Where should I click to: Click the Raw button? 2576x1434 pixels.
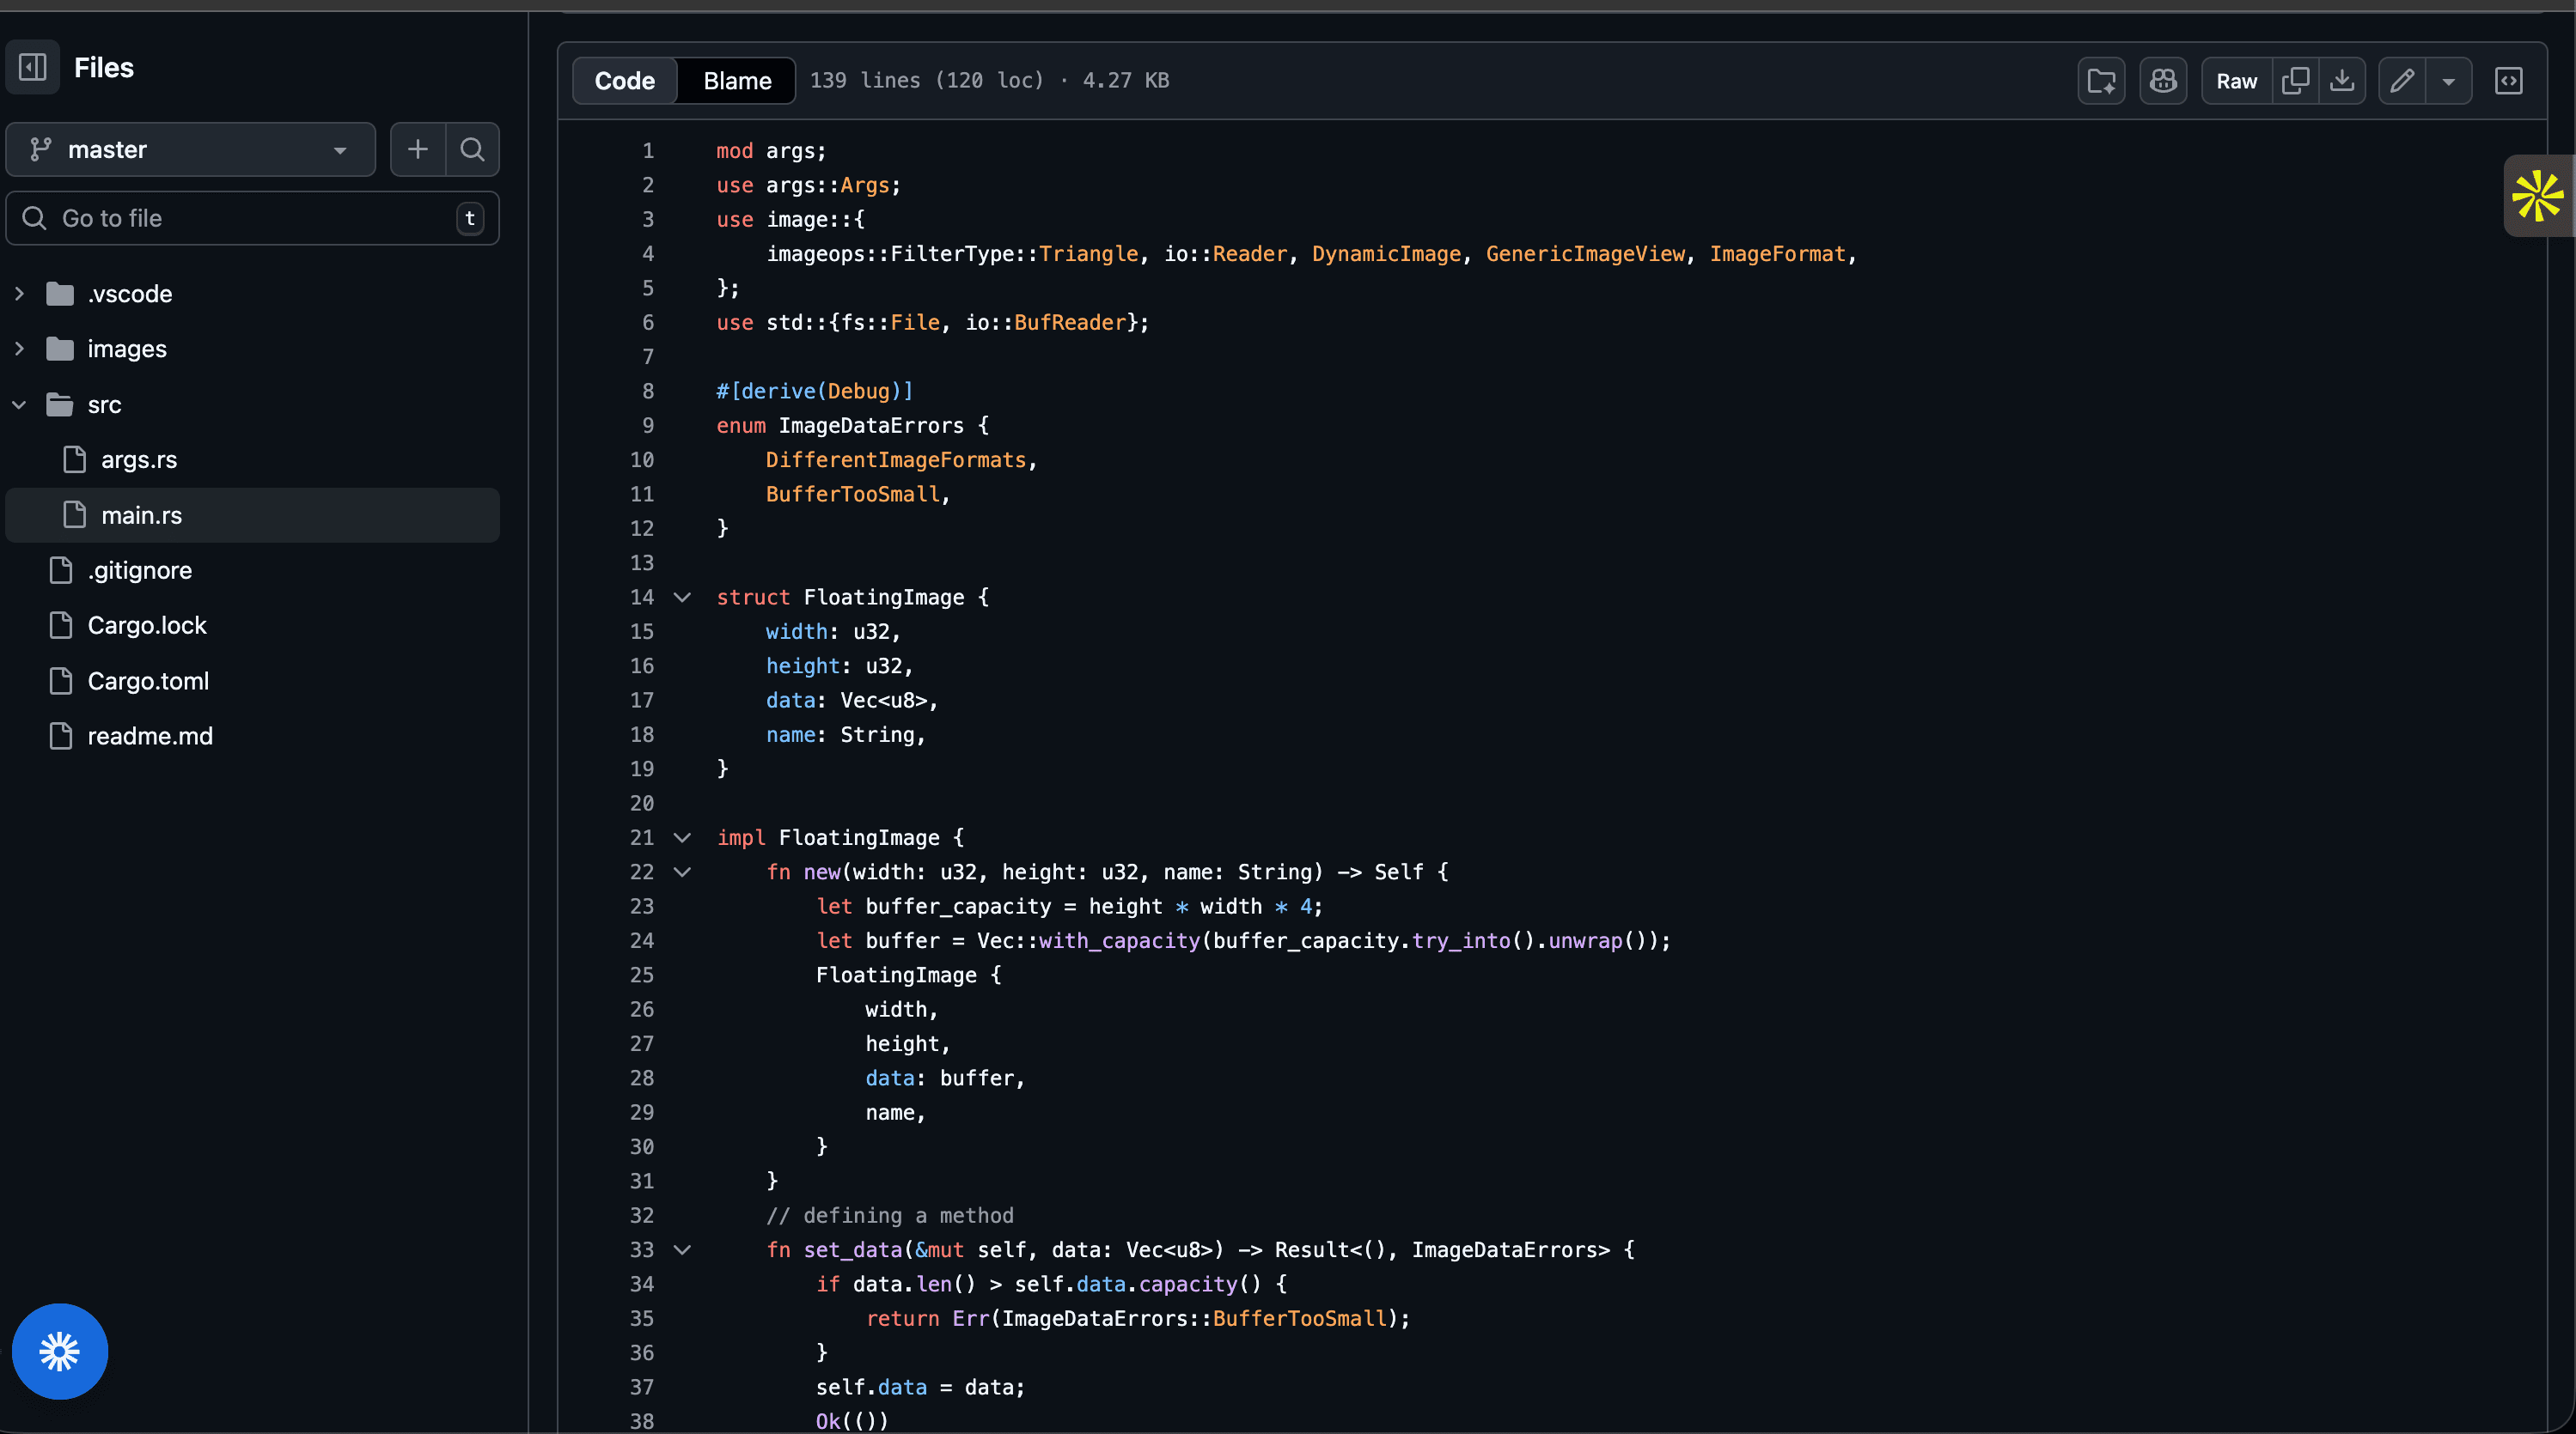2236,81
